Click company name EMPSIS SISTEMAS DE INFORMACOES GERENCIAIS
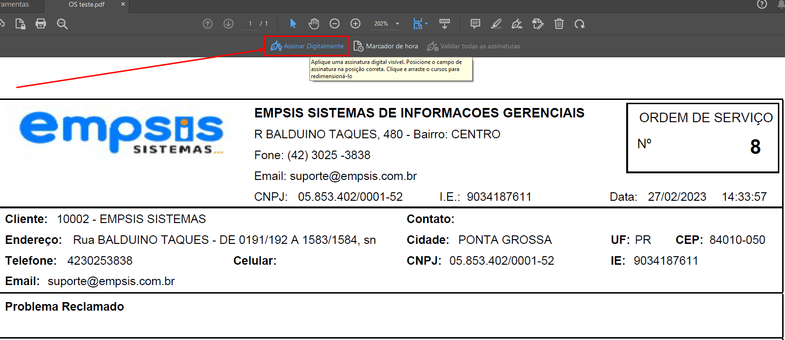The height and width of the screenshot is (340, 785). click(x=419, y=113)
